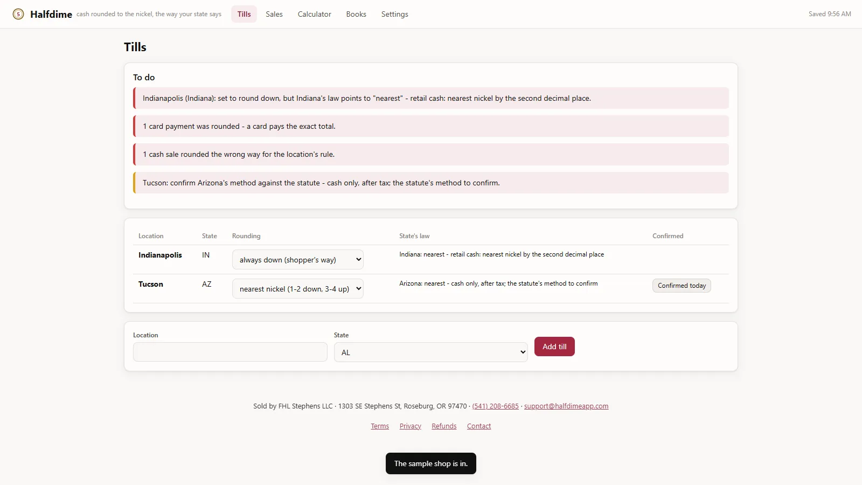Click the Confirmed today button for Tucson
This screenshot has height=485, width=862.
tap(682, 286)
